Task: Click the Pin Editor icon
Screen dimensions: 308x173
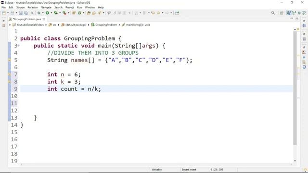Action: coord(177,13)
